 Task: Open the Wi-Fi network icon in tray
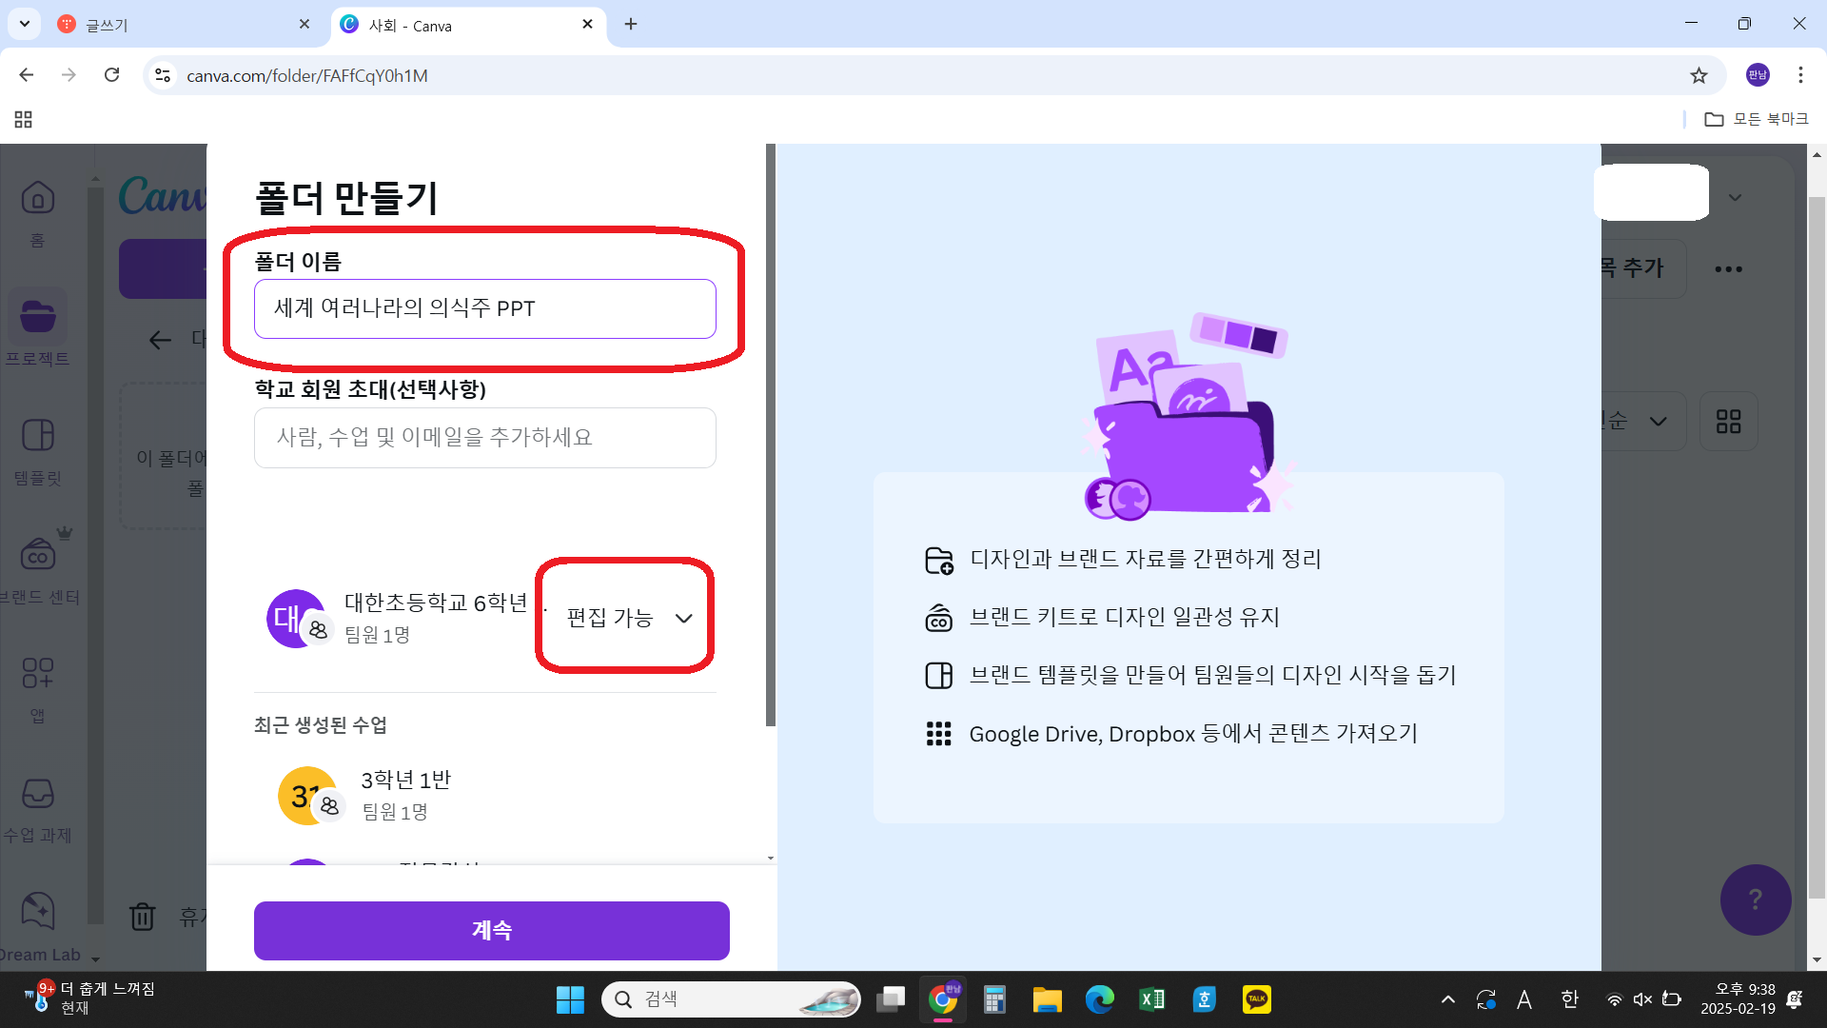pyautogui.click(x=1614, y=999)
